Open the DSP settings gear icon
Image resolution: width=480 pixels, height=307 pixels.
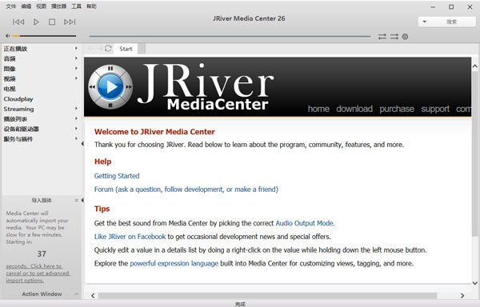(405, 37)
